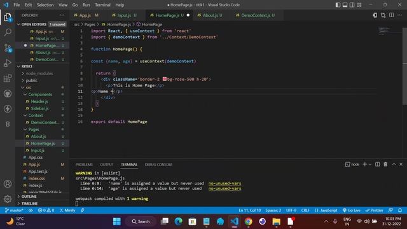
Task: Switch to DemoContext.js editor tab
Action: [x=256, y=15]
